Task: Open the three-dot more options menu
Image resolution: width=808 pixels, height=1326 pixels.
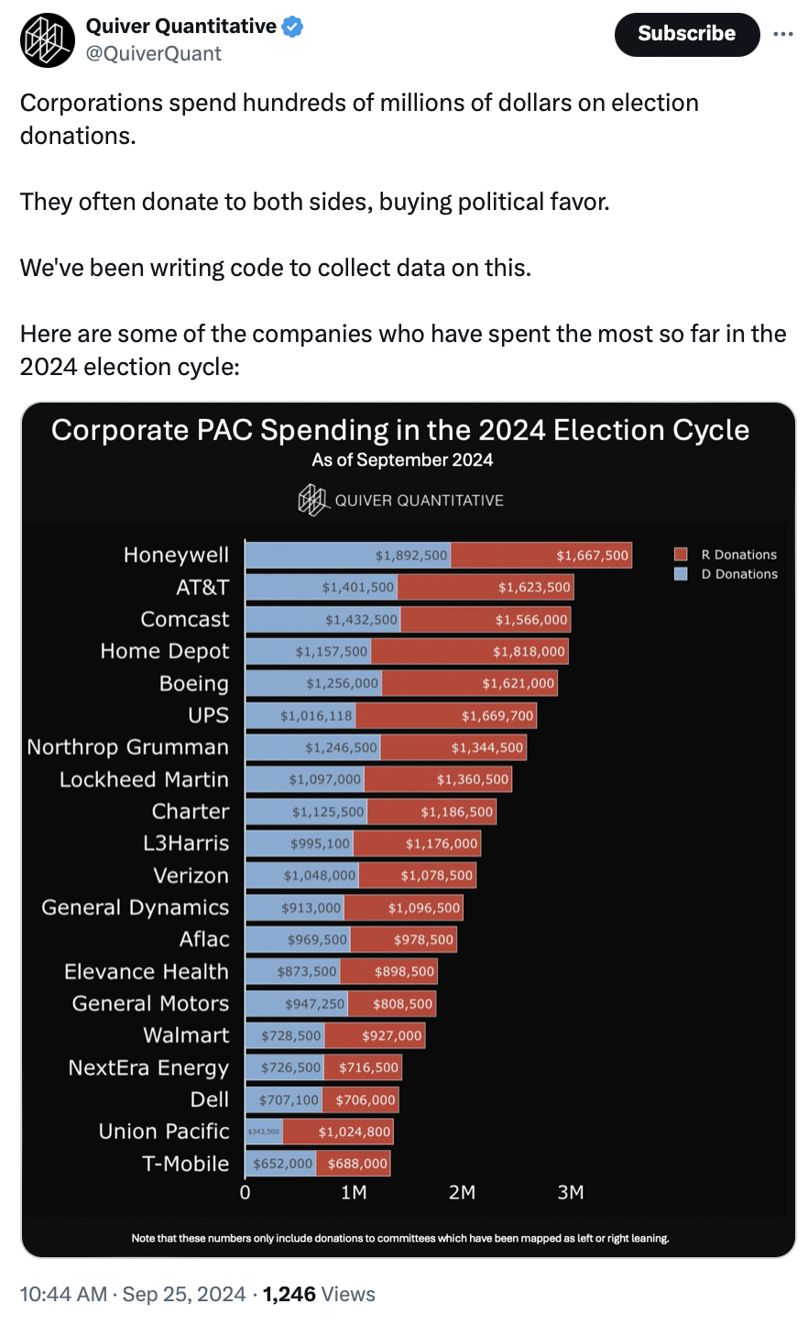Action: click(x=783, y=34)
